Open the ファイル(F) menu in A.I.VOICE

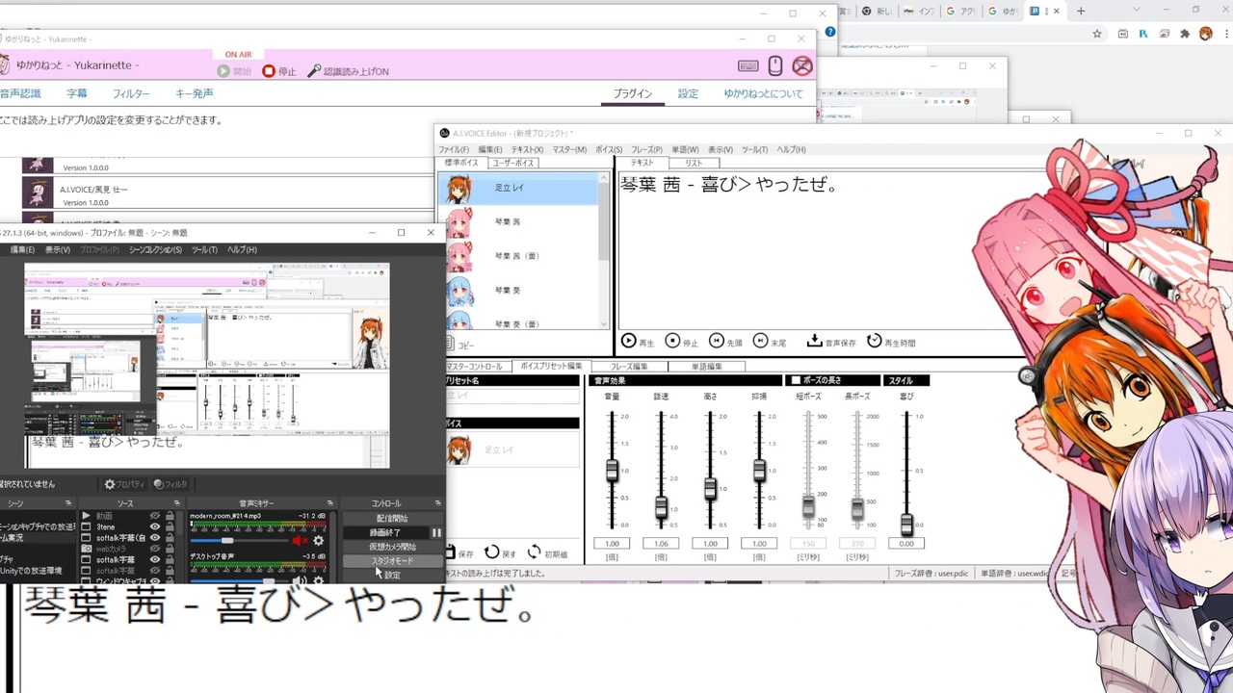[x=453, y=149]
